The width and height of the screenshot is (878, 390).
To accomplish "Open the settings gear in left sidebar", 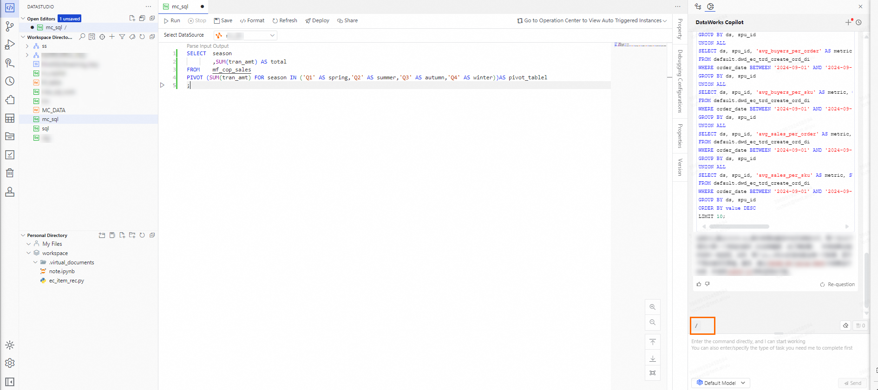I will 10,363.
